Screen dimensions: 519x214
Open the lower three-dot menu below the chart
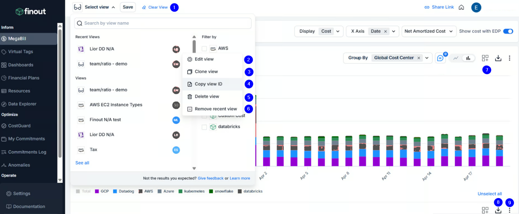click(509, 210)
